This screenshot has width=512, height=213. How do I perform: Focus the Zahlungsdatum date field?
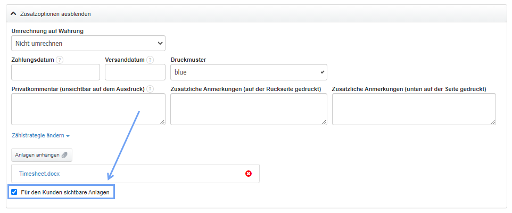[55, 72]
